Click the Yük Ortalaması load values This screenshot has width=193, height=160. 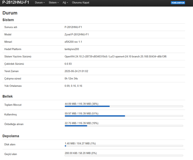(73, 86)
